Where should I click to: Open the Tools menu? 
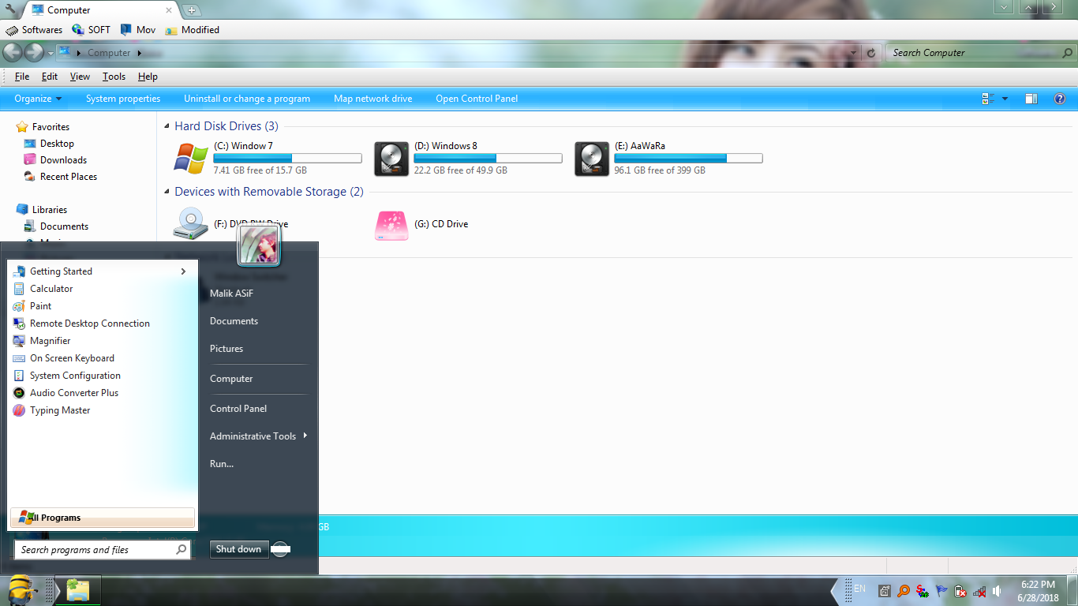pyautogui.click(x=114, y=77)
